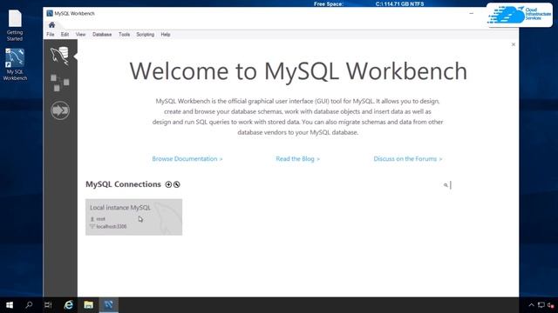Screen dimensions: 558x313
Task: Open the home tab icon
Action: click(x=51, y=25)
